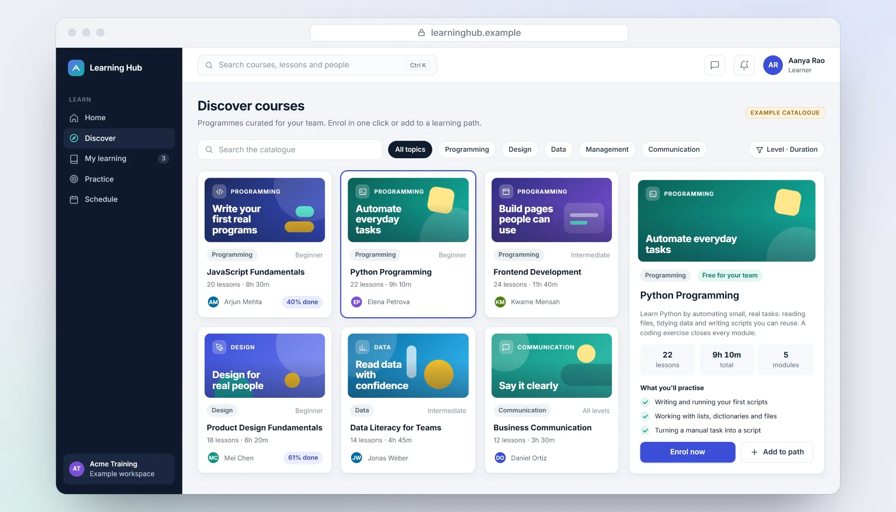Click the Enrol now button
The height and width of the screenshot is (512, 896).
coord(687,452)
